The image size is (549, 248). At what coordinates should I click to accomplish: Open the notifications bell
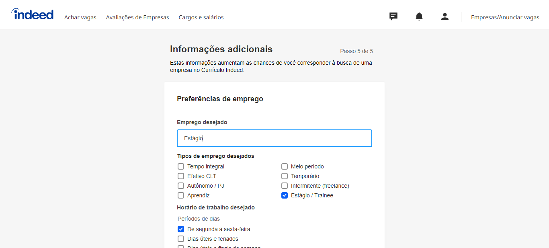[419, 16]
